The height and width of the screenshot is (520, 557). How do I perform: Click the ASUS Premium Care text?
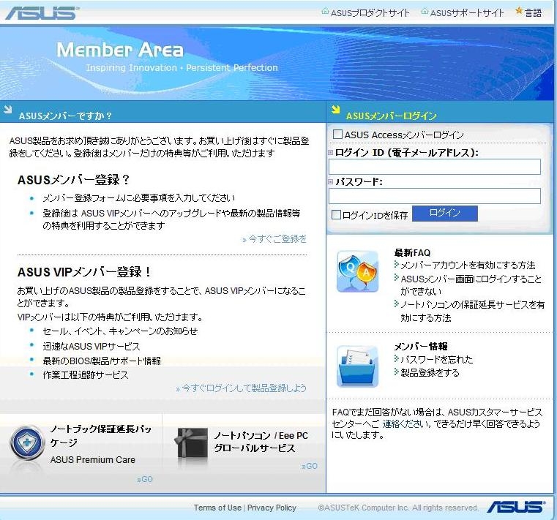[x=93, y=459]
